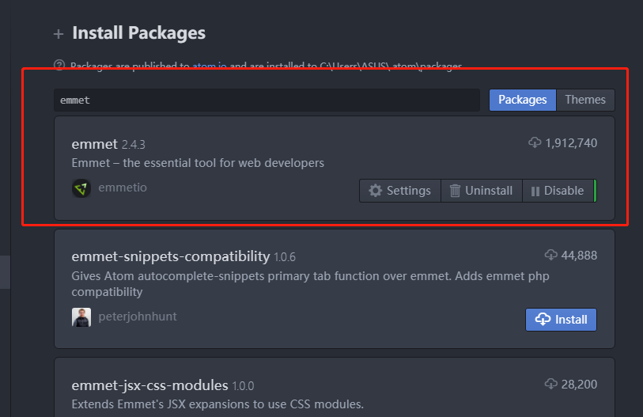Click the help question mark icon
The height and width of the screenshot is (417, 643).
coord(59,66)
